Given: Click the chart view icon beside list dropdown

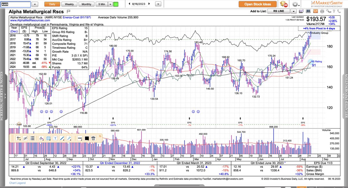Looking at the screenshot, I should pos(301,11).
